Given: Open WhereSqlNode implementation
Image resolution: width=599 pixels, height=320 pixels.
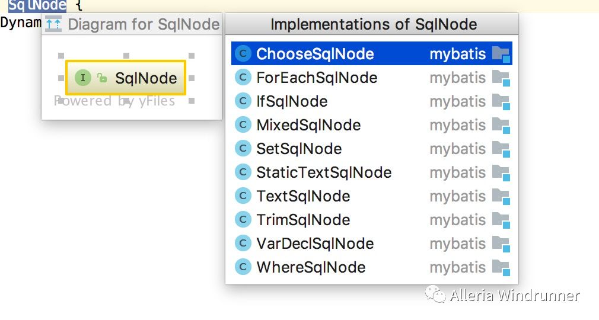Looking at the screenshot, I should click(311, 267).
